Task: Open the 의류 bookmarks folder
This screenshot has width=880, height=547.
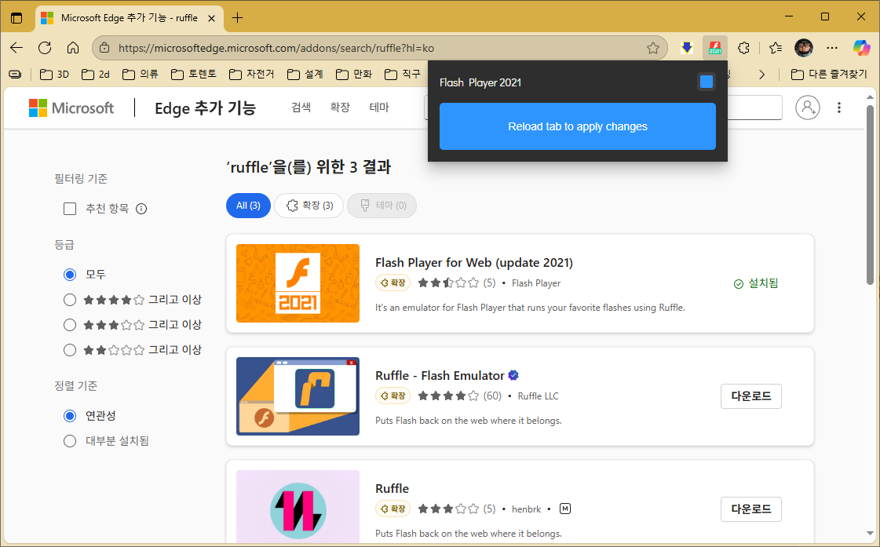Action: 141,74
